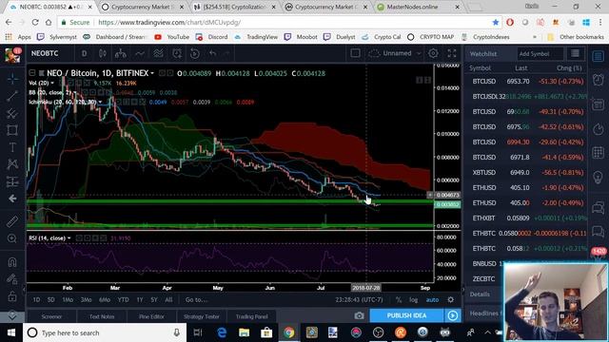Open chart properties gear in top toolbar

point(433,53)
